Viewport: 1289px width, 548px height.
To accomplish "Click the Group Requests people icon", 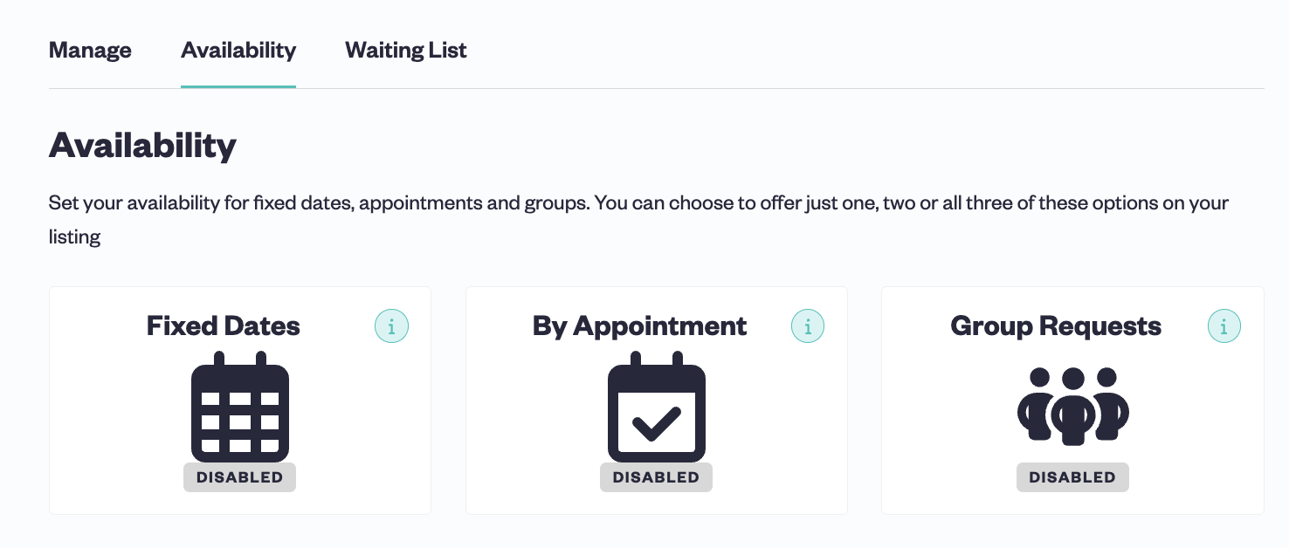I will [x=1072, y=407].
